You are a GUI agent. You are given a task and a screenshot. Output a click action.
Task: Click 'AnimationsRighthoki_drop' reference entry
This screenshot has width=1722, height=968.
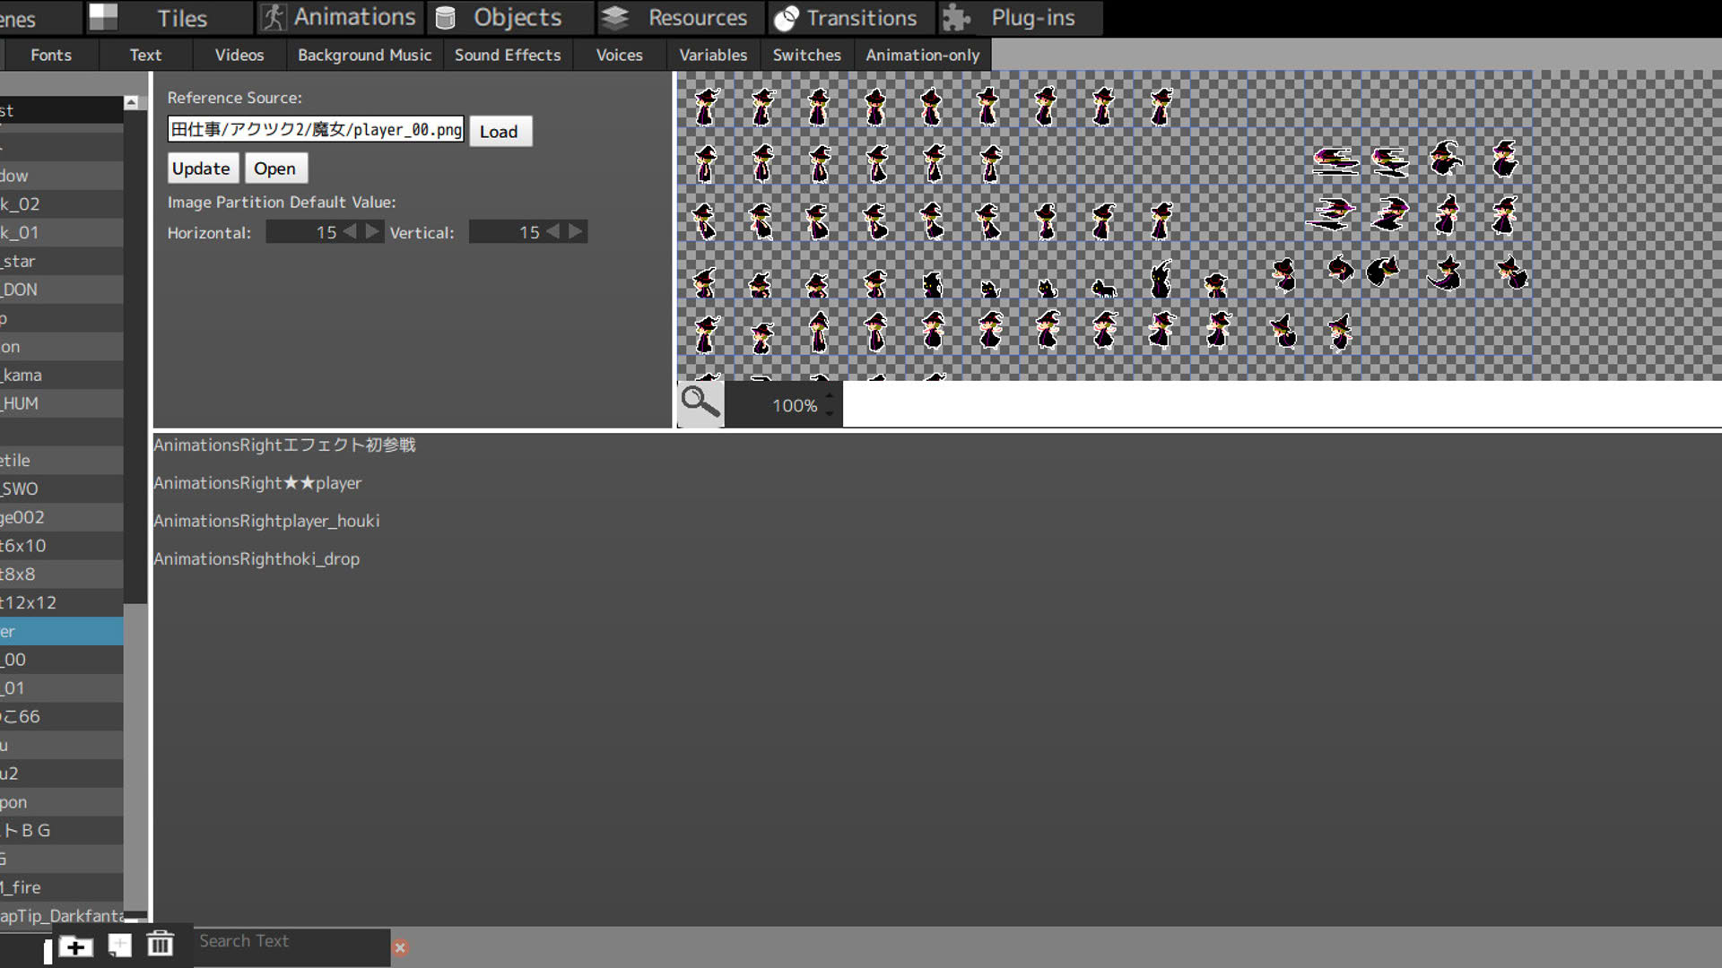(x=257, y=558)
